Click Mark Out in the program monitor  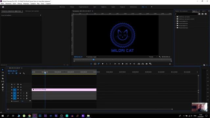[110, 64]
